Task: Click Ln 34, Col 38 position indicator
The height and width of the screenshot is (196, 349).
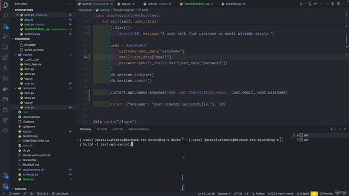Action: [206, 194]
